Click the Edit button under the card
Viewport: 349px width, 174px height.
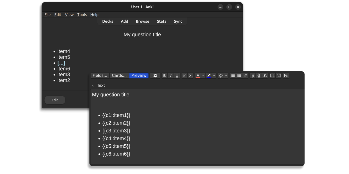click(55, 100)
